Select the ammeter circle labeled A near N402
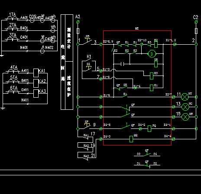 click(x=42, y=51)
